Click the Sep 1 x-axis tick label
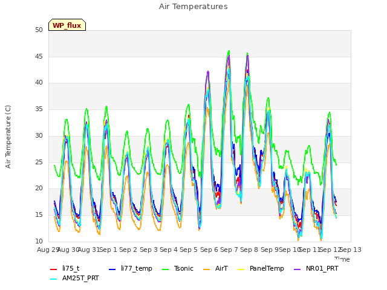Viewport: 387px width, 290px height. tap(108, 250)
